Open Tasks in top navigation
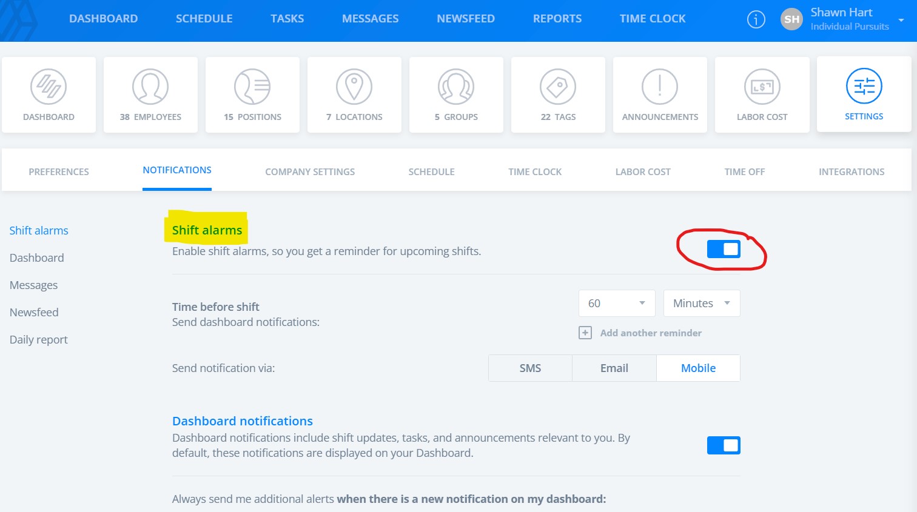The image size is (917, 512). tap(287, 19)
